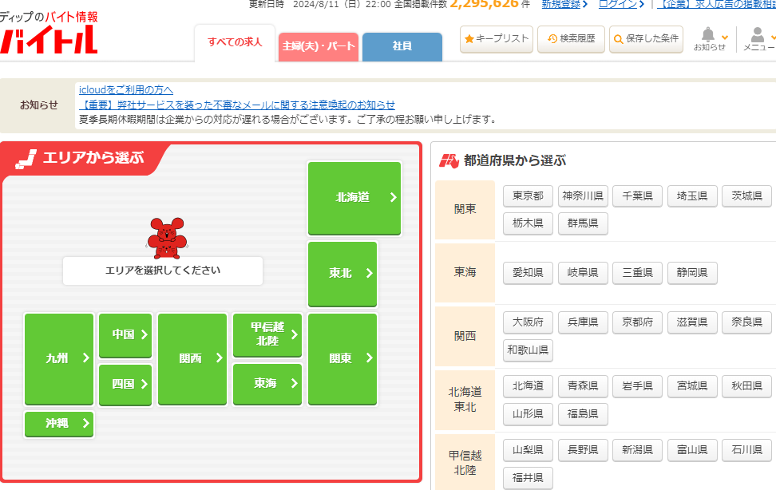Screen dimensions: 776x490
Task: Switch to the 社員 tab
Action: coord(402,46)
